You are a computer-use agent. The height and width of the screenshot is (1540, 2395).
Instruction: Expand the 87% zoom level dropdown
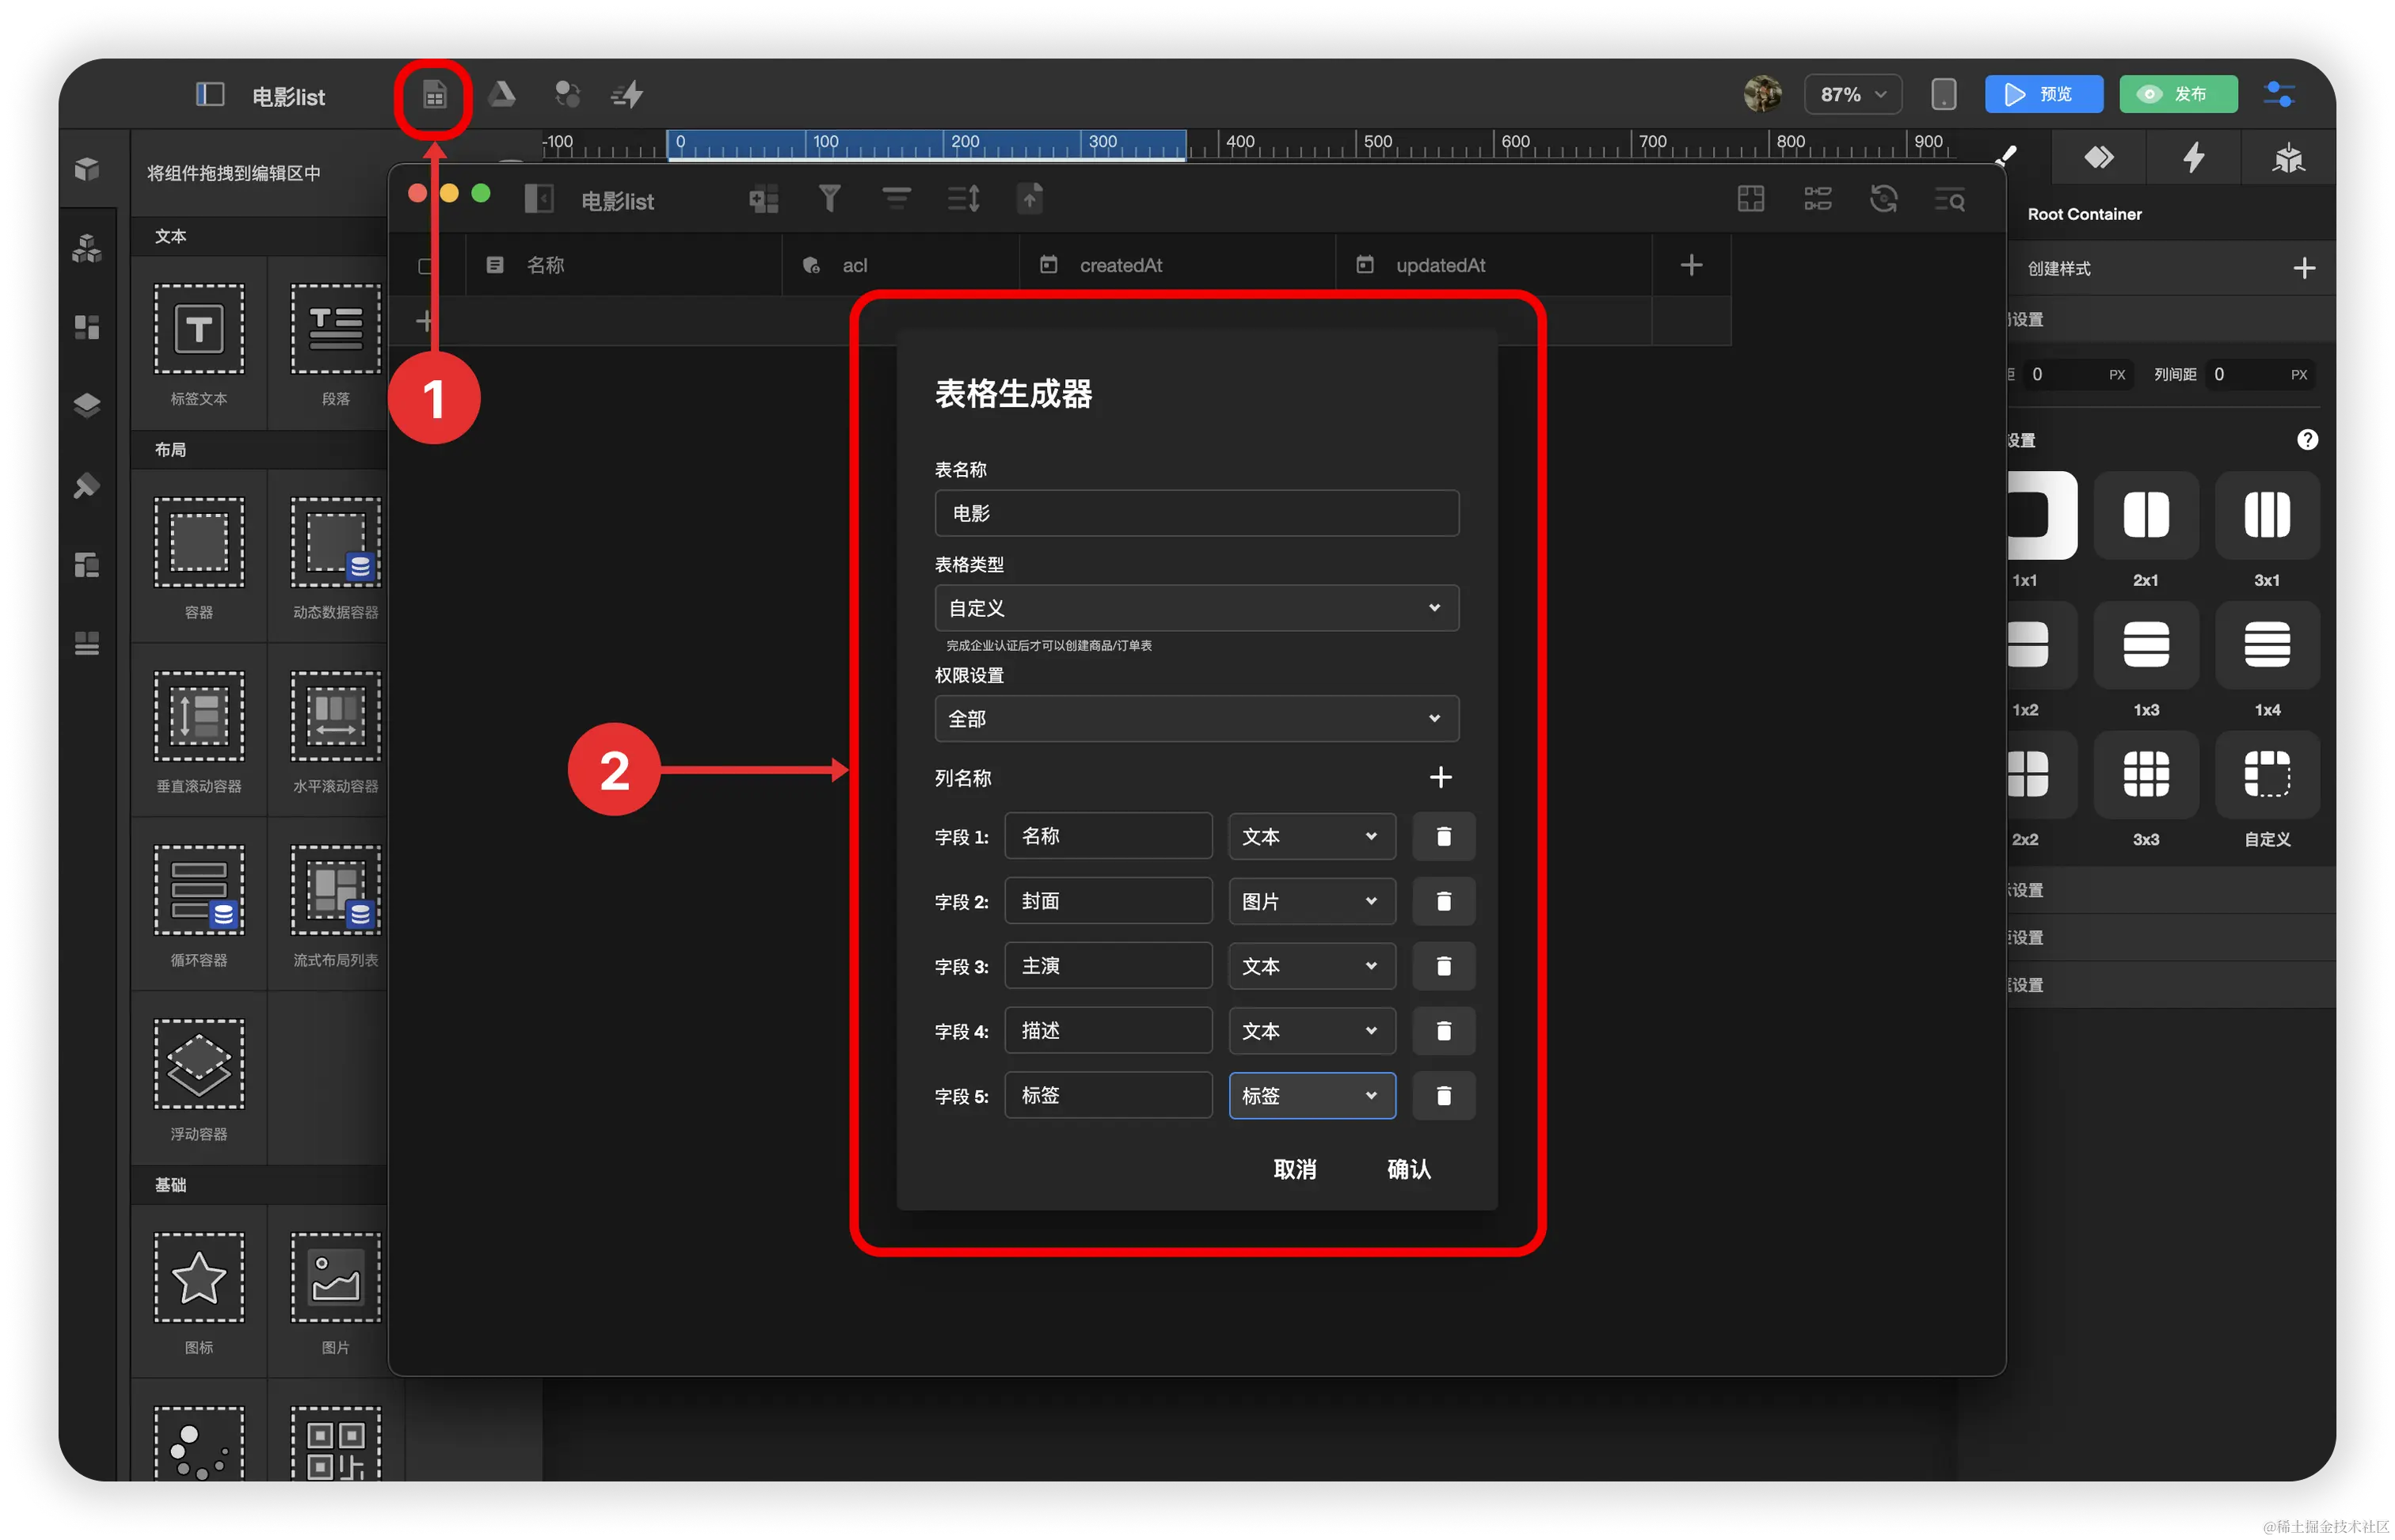click(1853, 95)
